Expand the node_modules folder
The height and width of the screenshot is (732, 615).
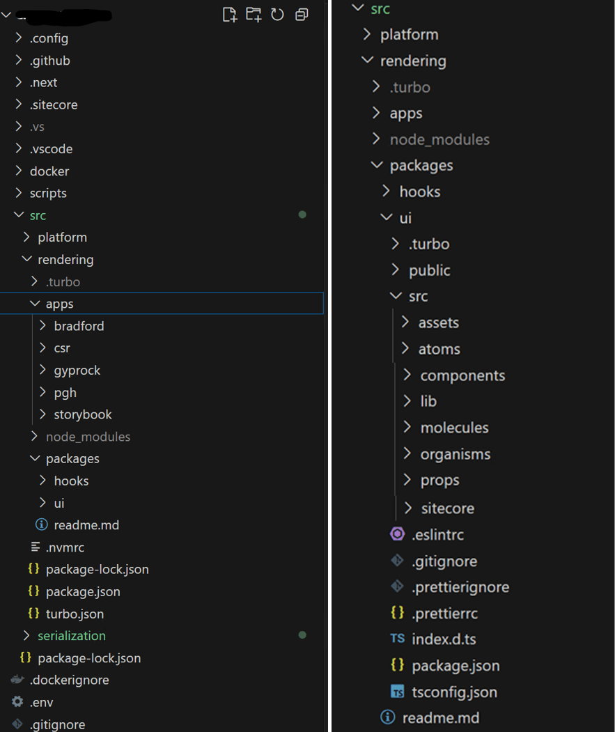click(88, 437)
